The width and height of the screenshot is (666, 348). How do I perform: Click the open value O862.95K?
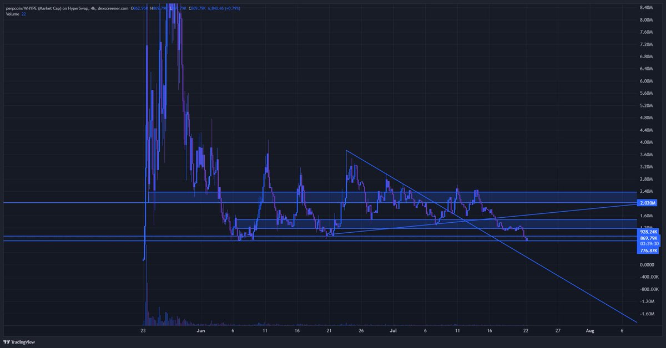point(138,8)
